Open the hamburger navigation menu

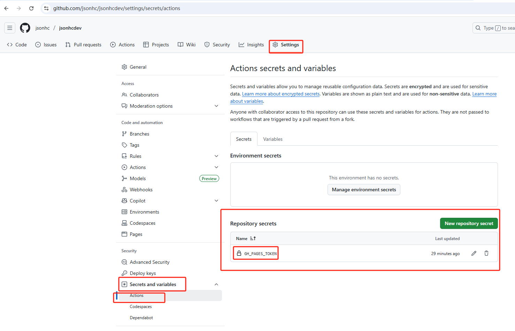click(x=10, y=28)
